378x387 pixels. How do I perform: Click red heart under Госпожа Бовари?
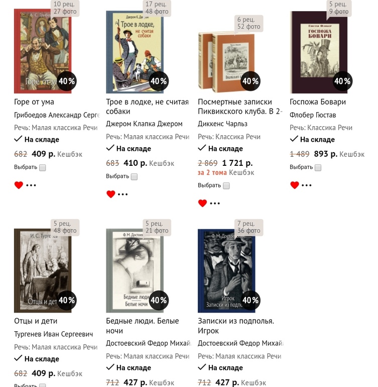pos(294,185)
